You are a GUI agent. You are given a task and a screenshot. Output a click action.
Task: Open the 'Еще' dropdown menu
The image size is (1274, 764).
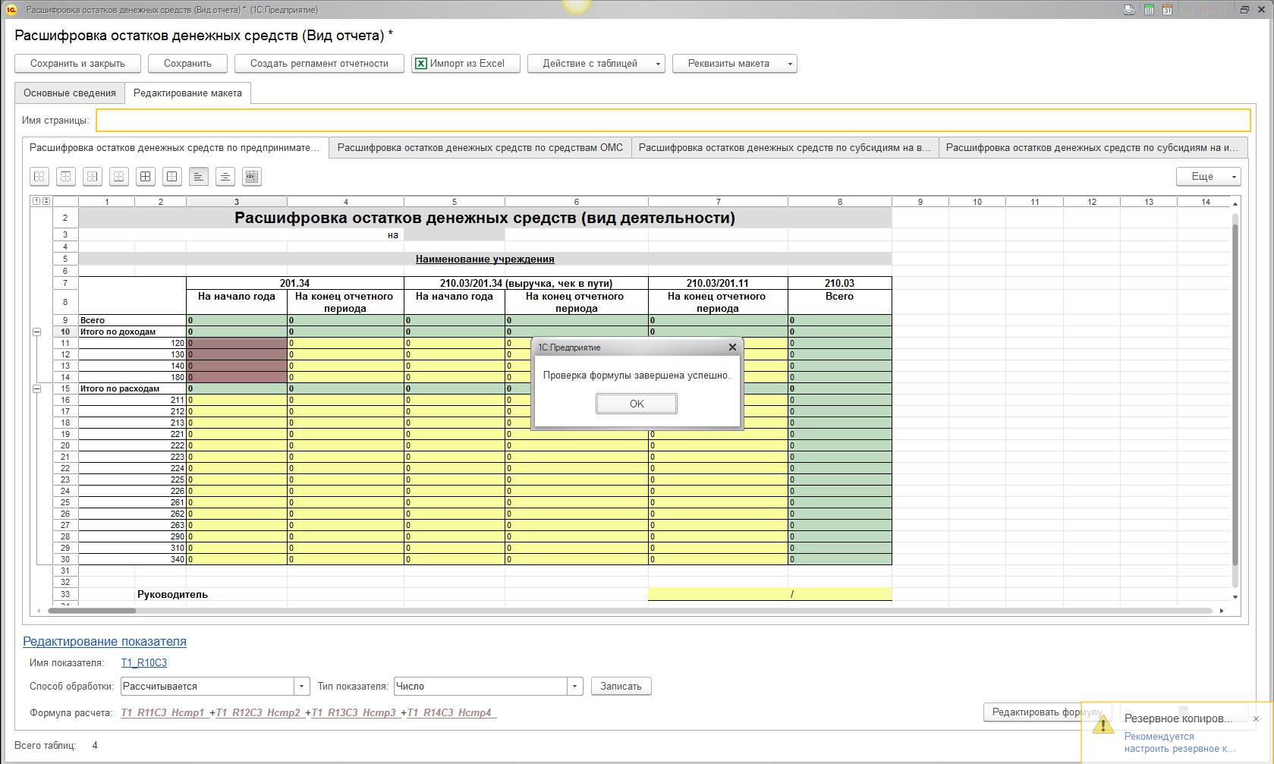[1208, 177]
